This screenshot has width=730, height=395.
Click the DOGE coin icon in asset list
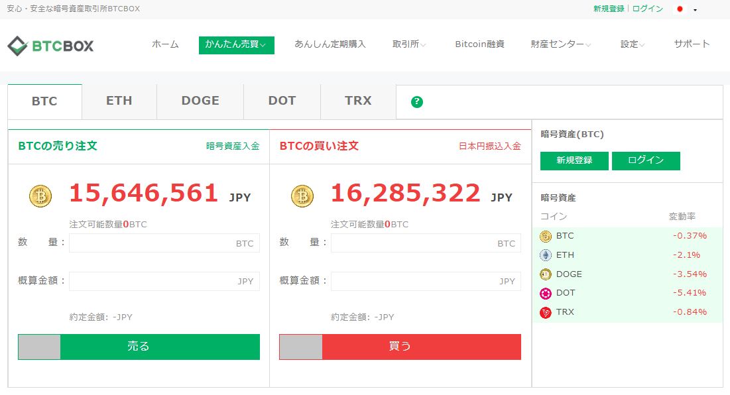[x=545, y=274]
